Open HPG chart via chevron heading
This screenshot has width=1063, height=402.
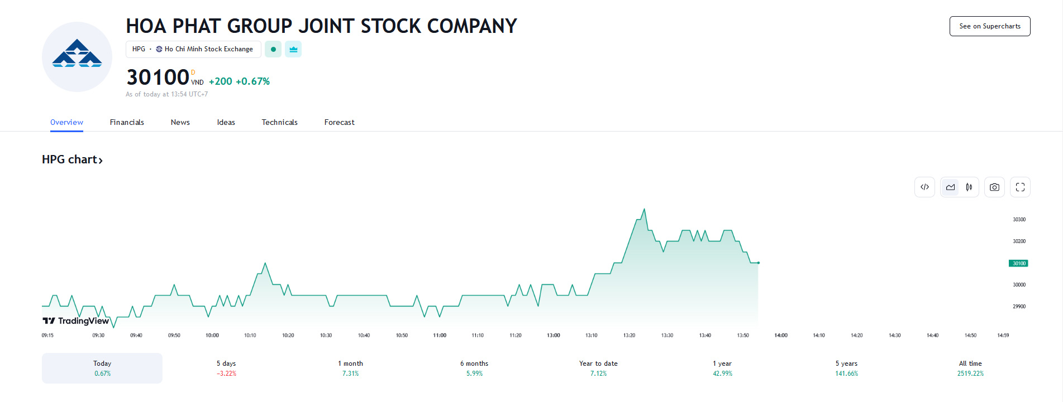coord(72,159)
